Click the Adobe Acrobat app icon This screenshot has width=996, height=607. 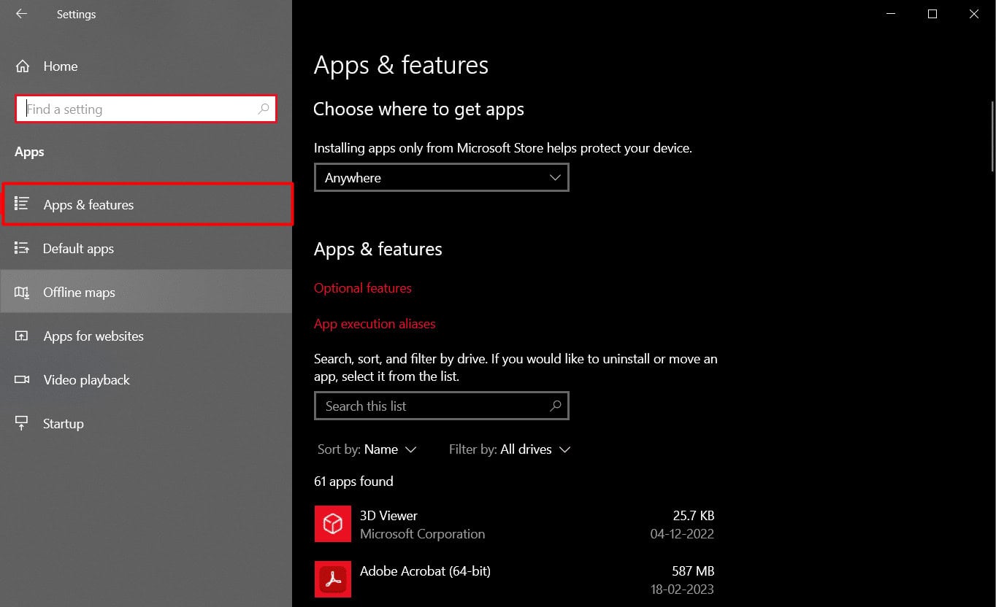pos(333,579)
